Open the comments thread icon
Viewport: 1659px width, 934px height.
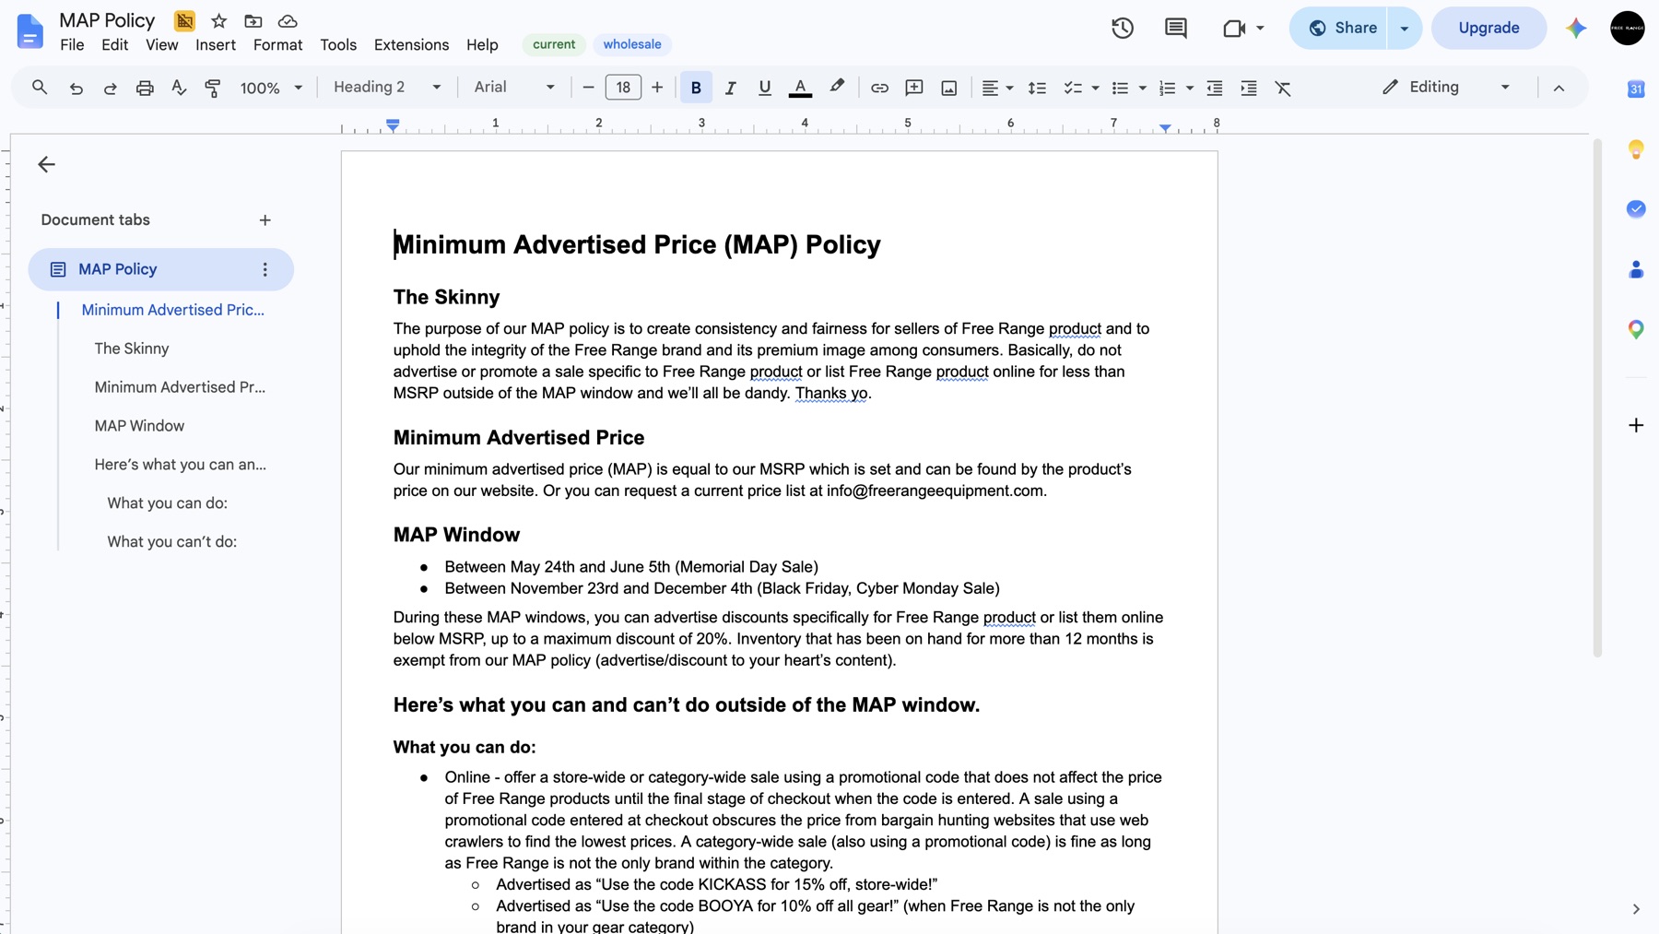coord(1176,28)
